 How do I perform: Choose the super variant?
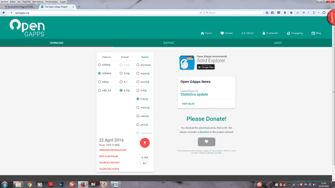pos(138,73)
